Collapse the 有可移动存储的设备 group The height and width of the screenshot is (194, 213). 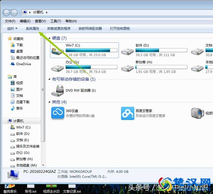pos(50,79)
